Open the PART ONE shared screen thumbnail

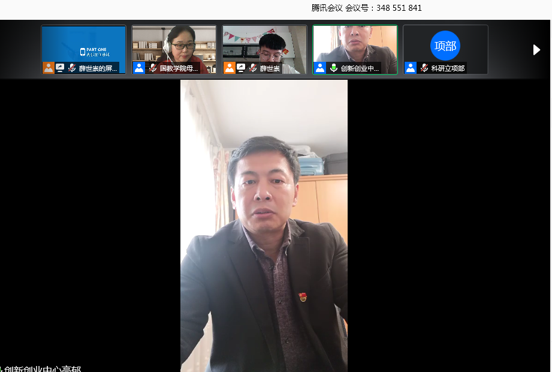[84, 44]
